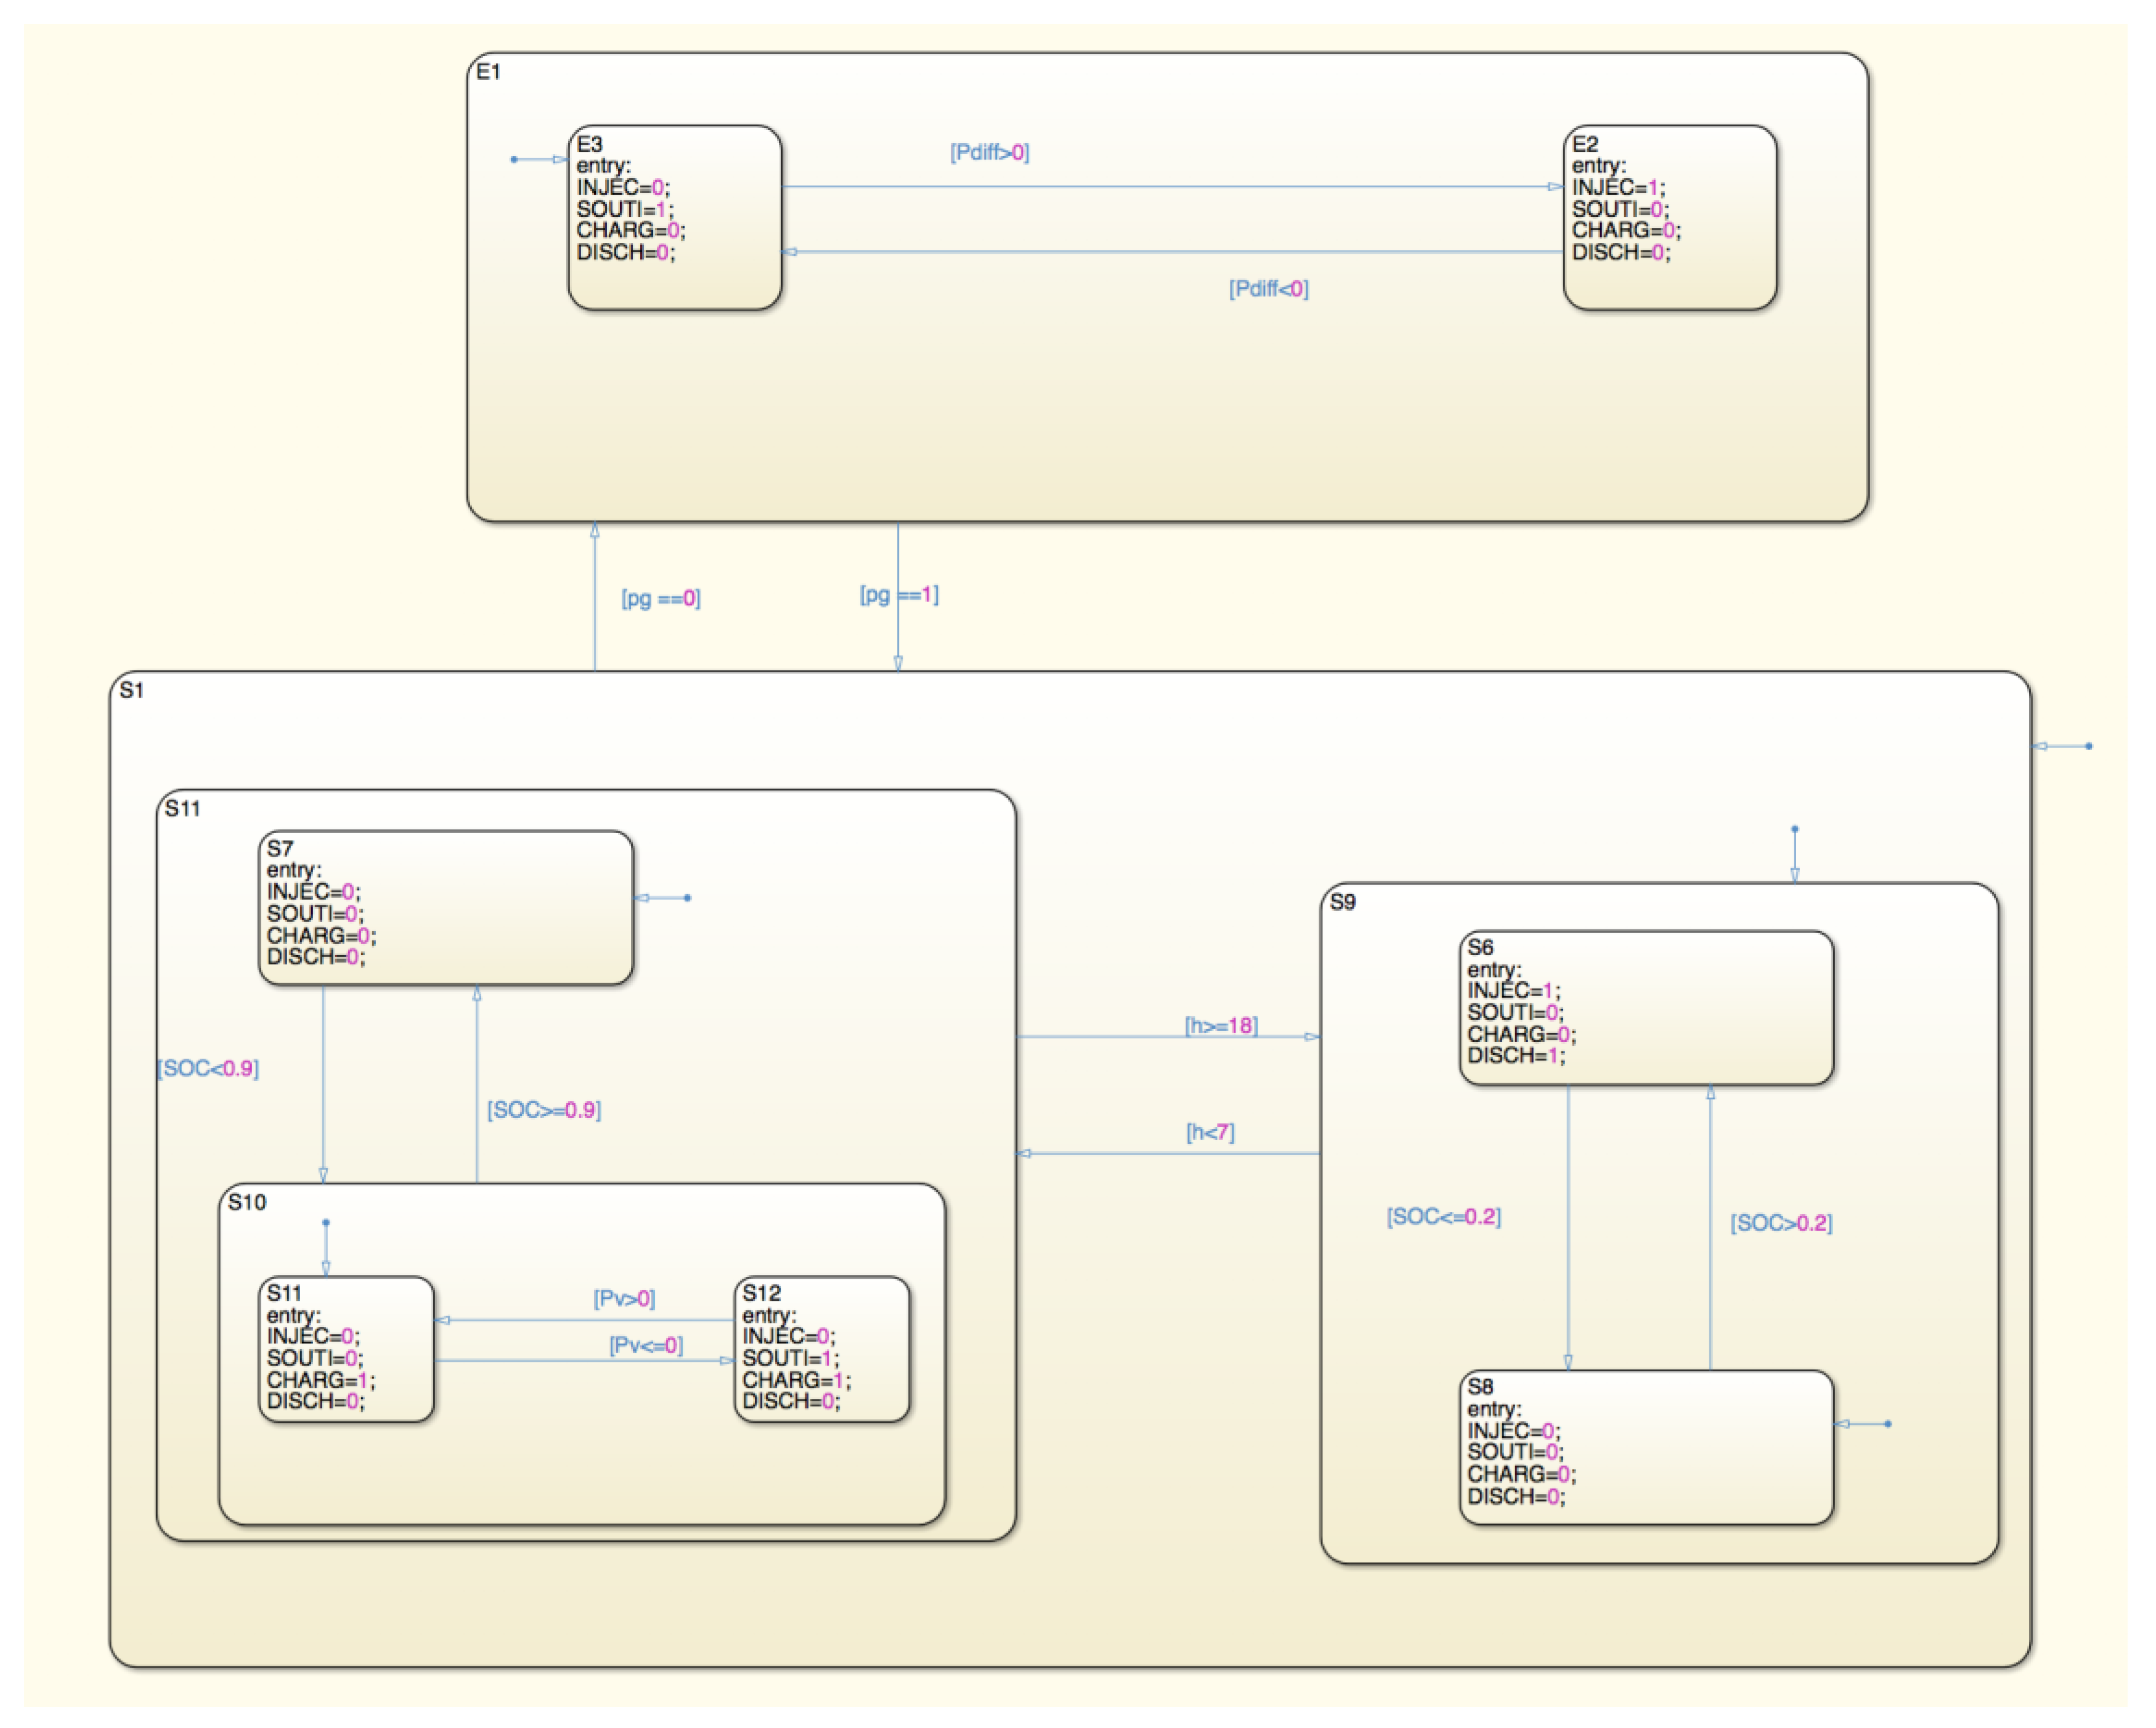Click the S1 superstate title

pyautogui.click(x=132, y=690)
